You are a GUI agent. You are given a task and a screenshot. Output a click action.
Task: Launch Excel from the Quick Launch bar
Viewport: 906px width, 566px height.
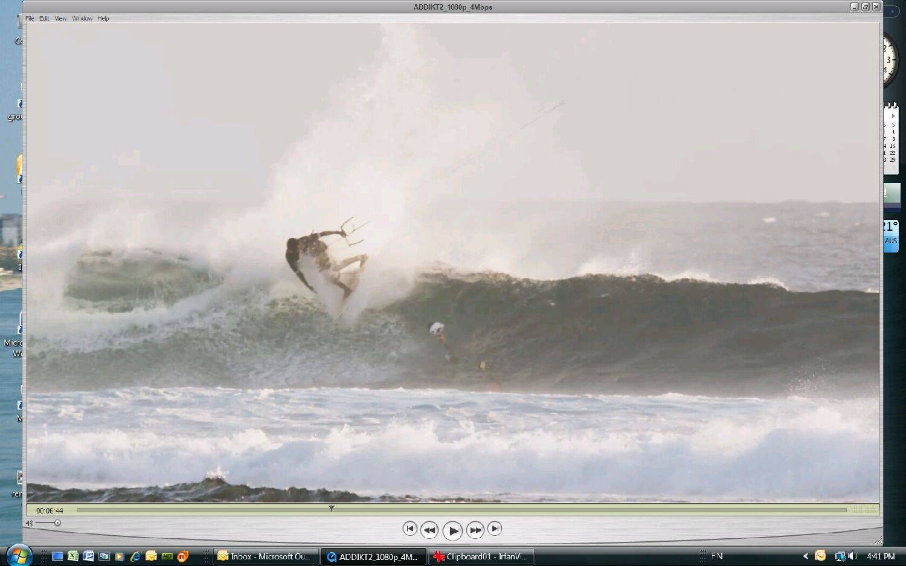[73, 556]
